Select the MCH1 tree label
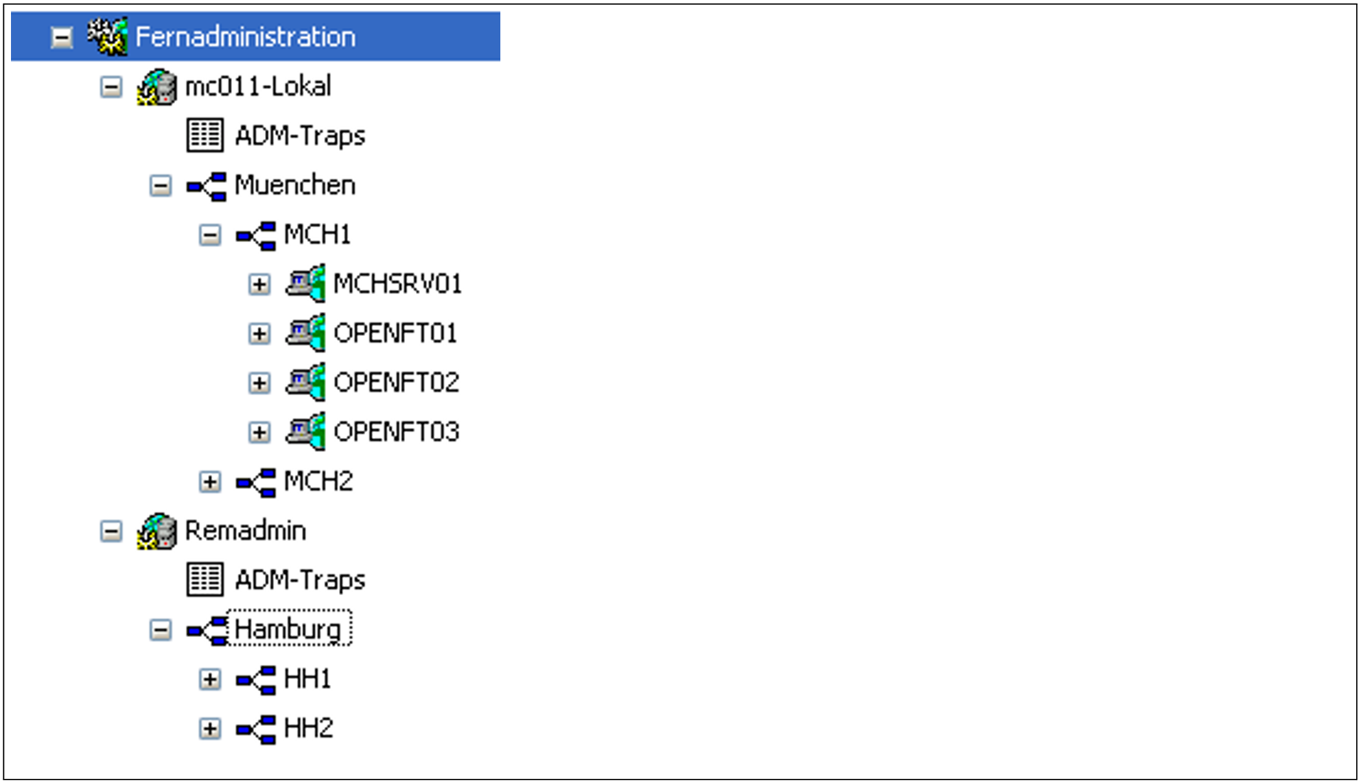Image resolution: width=1361 pixels, height=783 pixels. (x=317, y=234)
